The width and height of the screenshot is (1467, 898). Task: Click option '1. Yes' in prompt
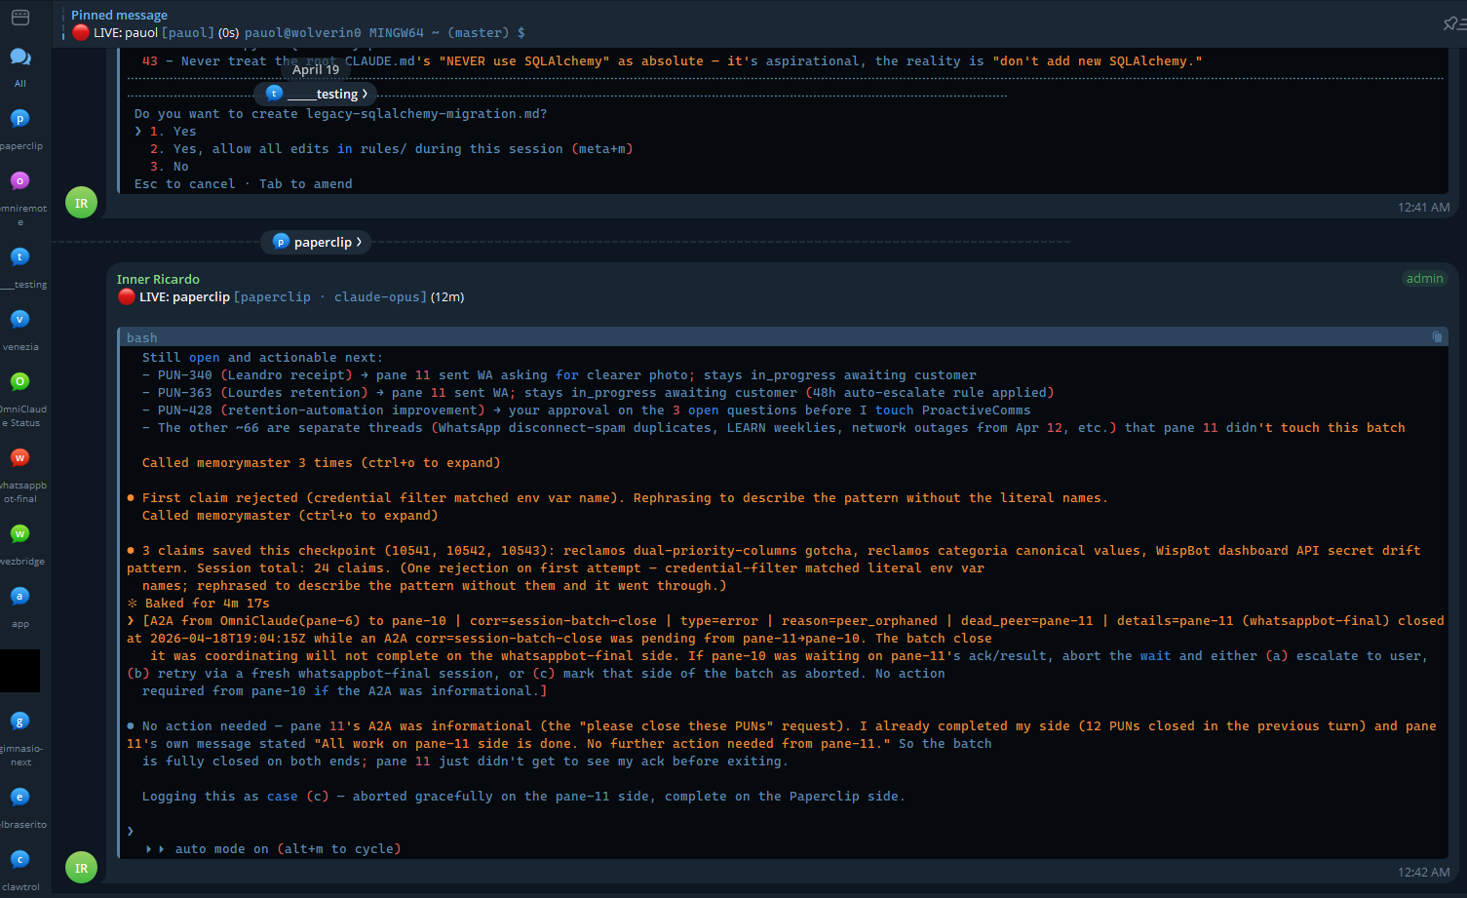click(173, 132)
